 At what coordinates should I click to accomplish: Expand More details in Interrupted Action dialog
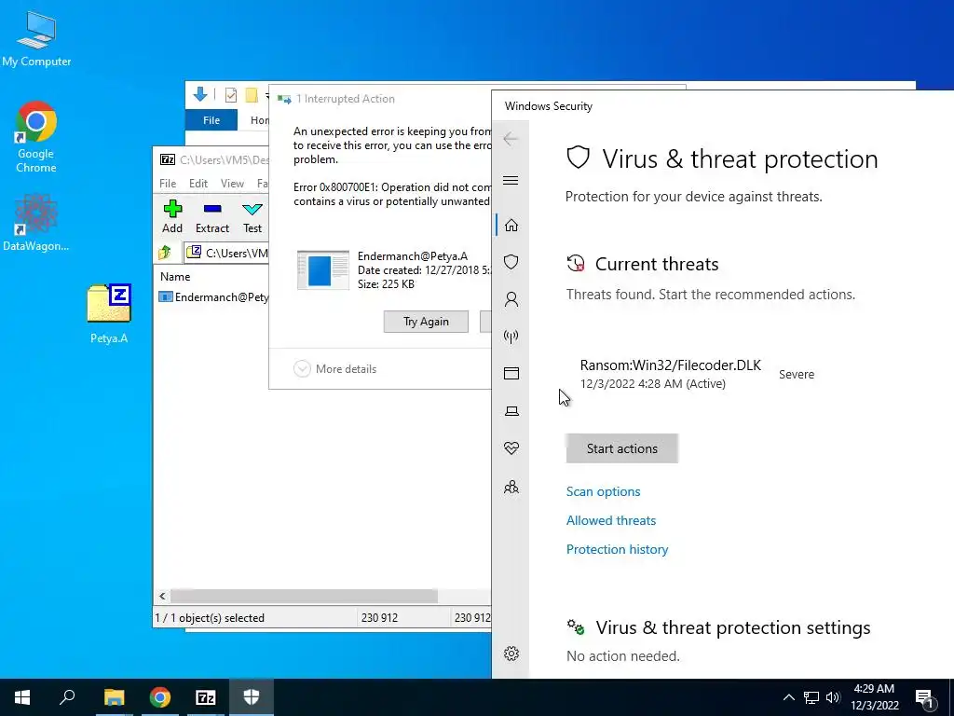pos(335,369)
